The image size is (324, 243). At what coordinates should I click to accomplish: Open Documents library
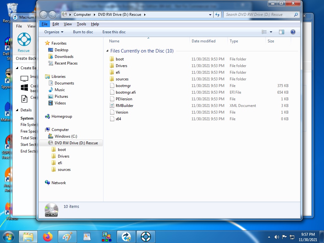pos(64,83)
